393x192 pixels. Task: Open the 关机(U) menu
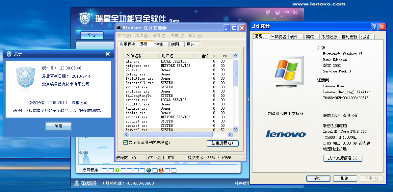177,36
